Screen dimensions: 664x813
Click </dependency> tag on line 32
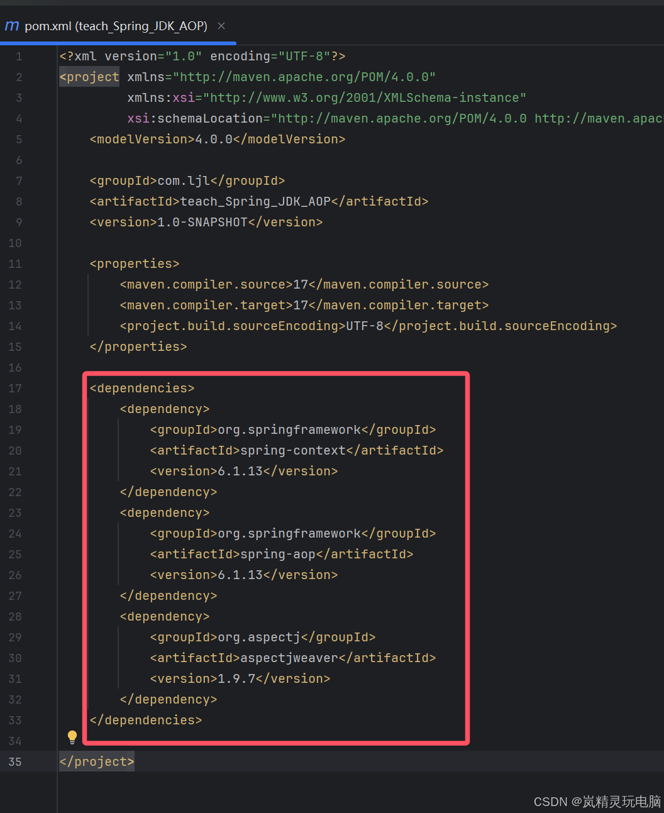click(169, 699)
